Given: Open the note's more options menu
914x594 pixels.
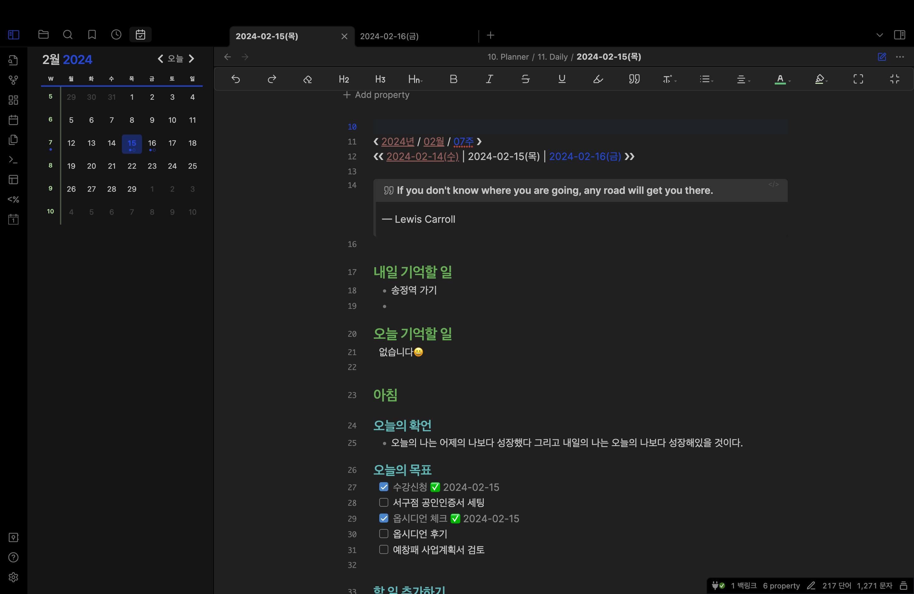Looking at the screenshot, I should [900, 57].
